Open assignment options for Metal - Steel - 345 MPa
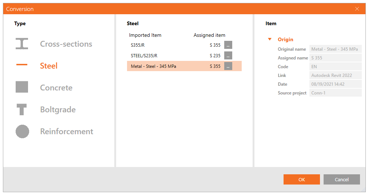Viewport: 368px width, 194px height. 228,66
